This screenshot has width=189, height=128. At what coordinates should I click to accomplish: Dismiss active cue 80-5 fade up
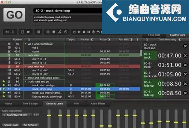pyautogui.click(x=185, y=93)
